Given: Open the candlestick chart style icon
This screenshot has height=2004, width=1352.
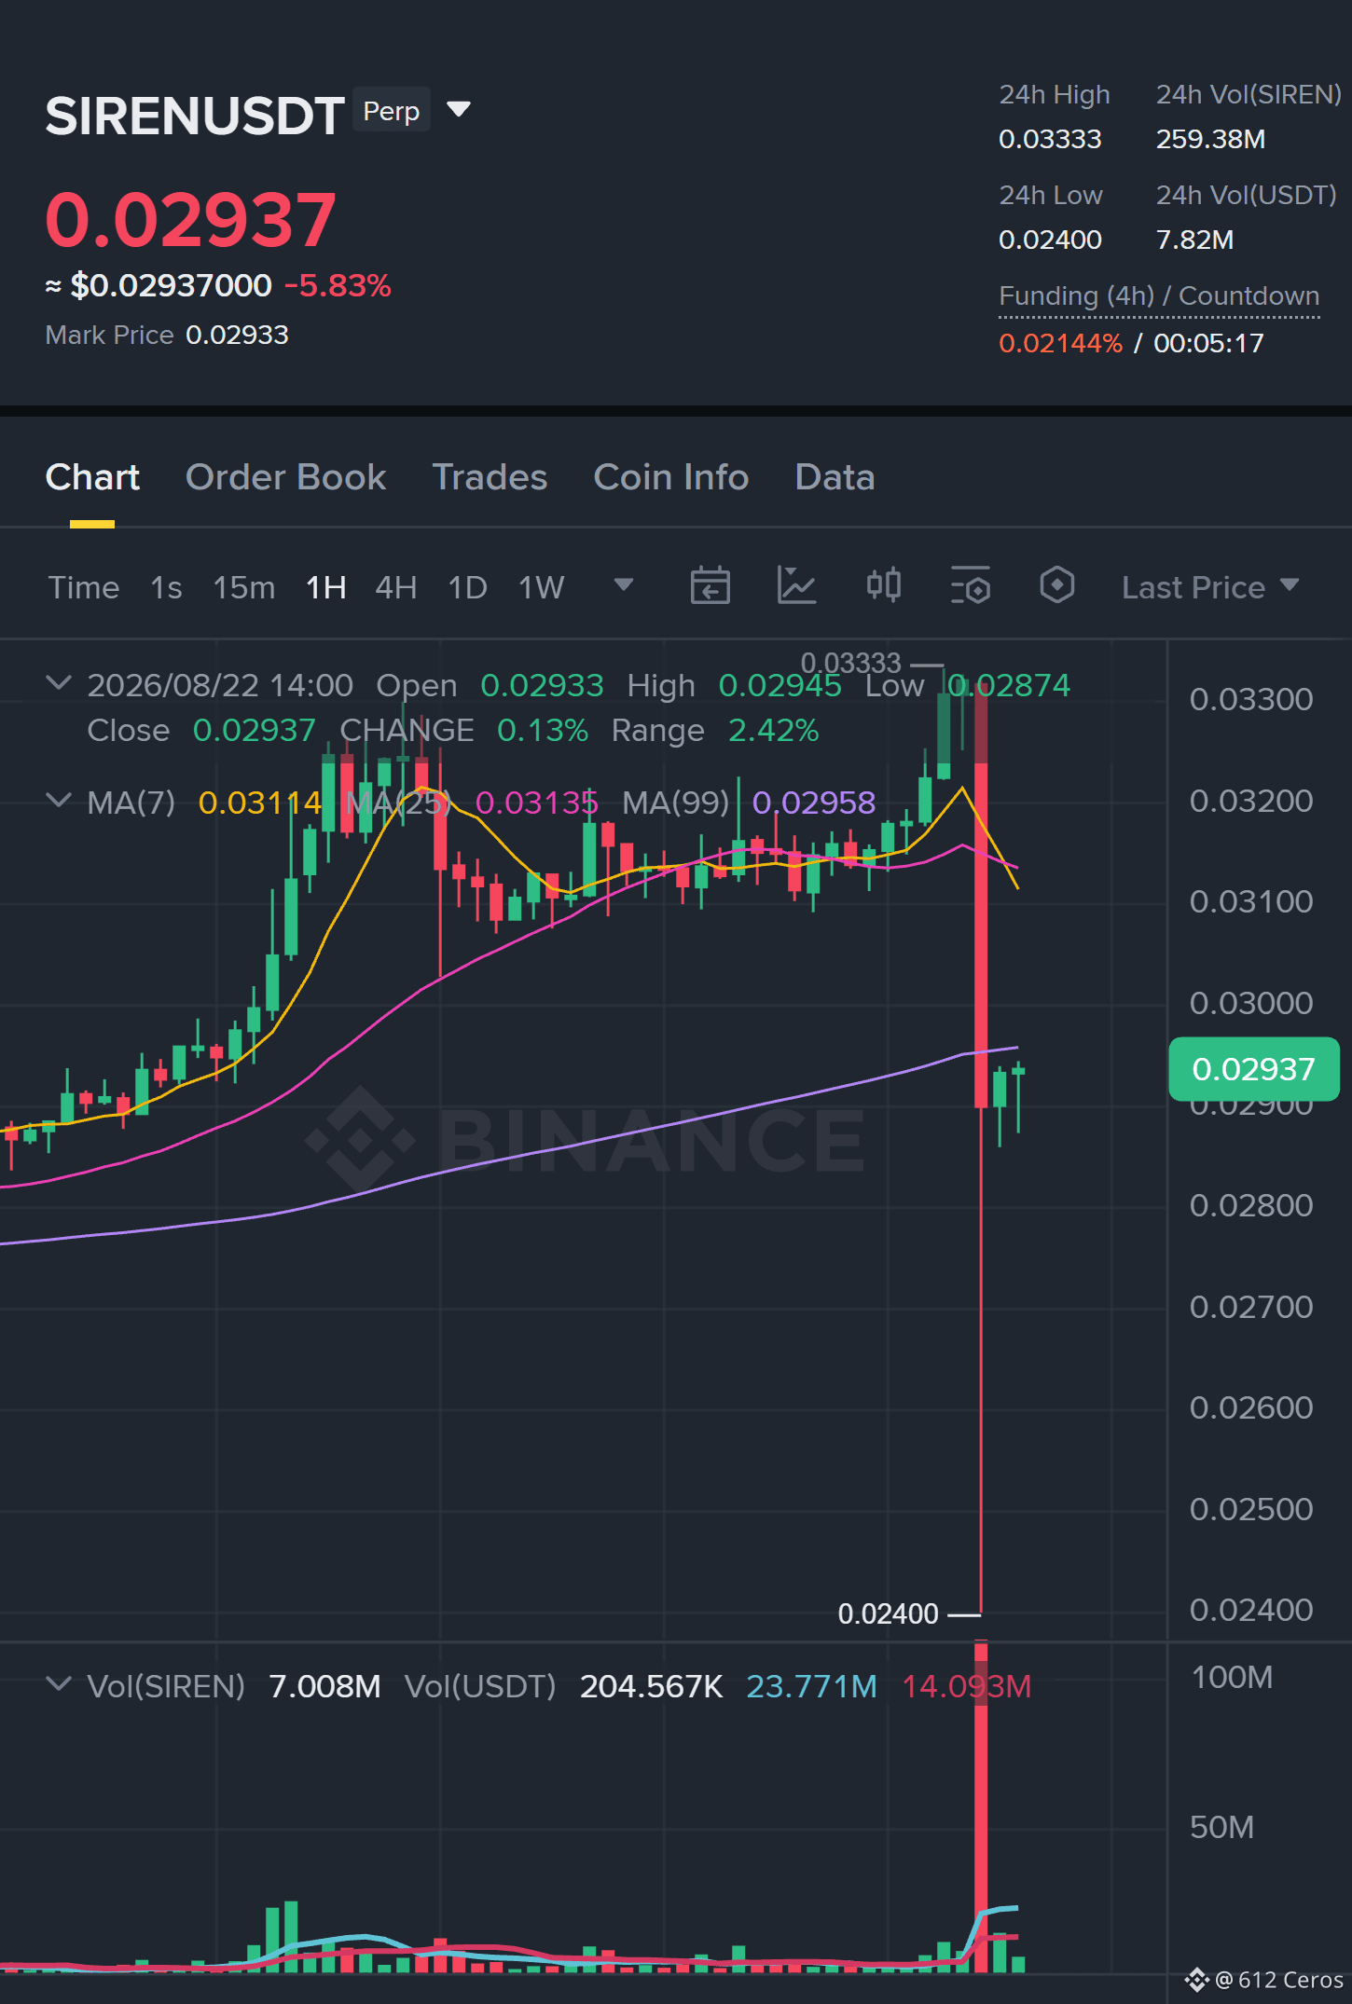Looking at the screenshot, I should pos(883,586).
